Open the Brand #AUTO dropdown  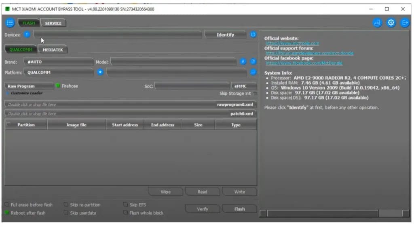[x=59, y=62]
